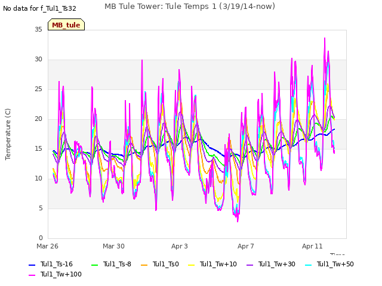Select the Tul1_Tw+100 legend label
Screen dimensions: 382x286
pos(61,274)
